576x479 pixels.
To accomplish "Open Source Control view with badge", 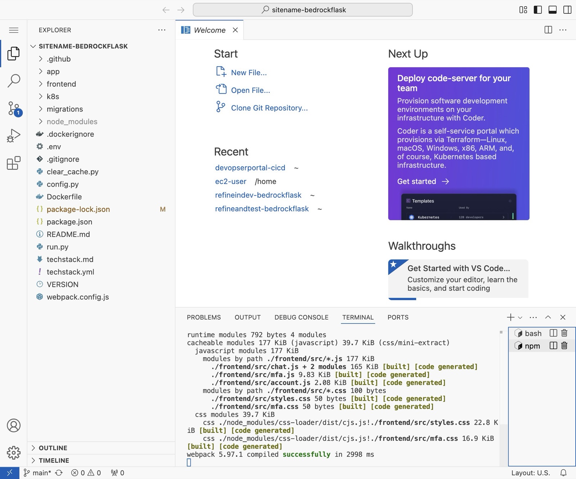I will 14,108.
